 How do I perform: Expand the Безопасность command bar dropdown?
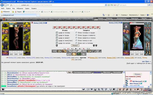[134, 15]
